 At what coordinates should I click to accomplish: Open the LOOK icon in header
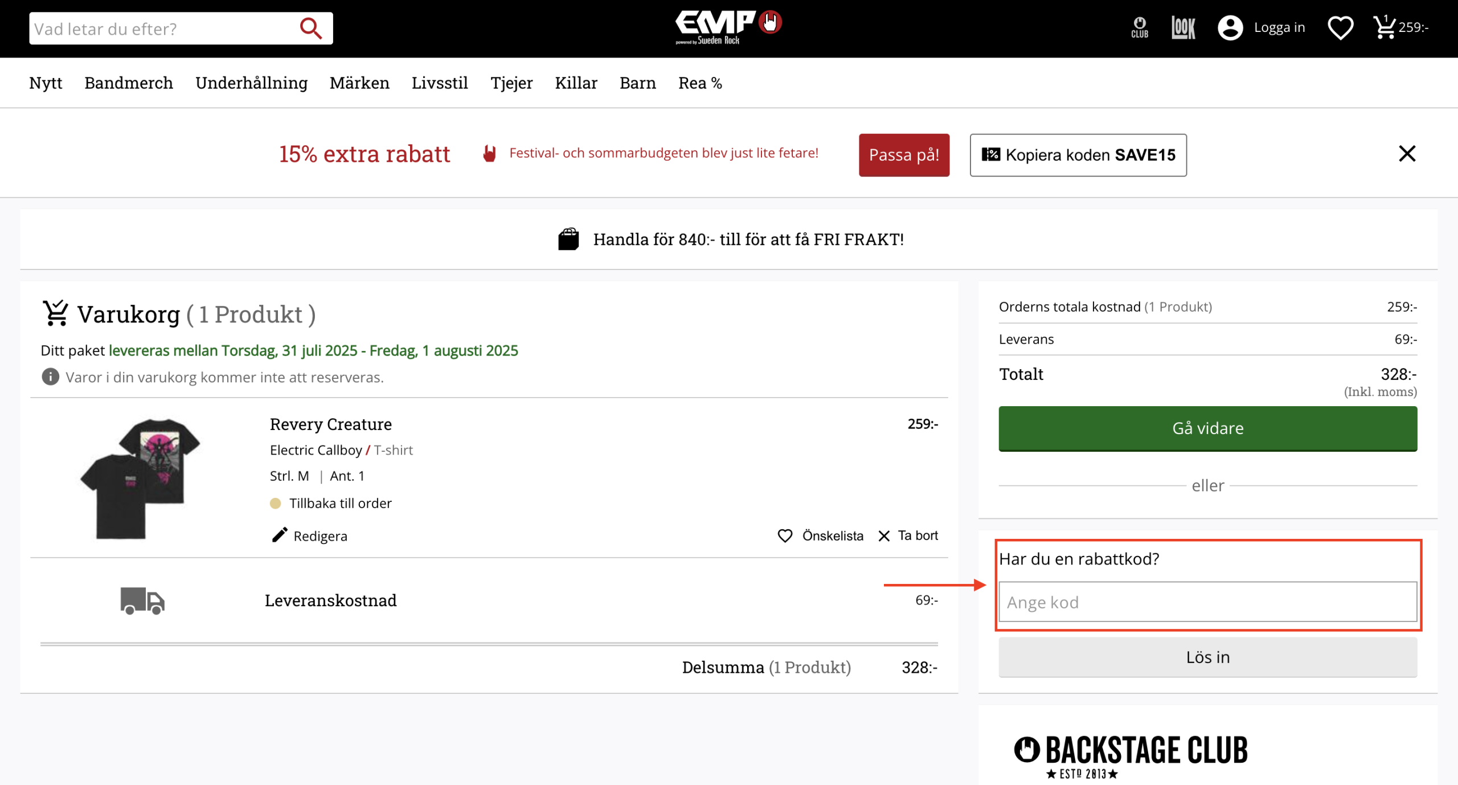pos(1183,27)
